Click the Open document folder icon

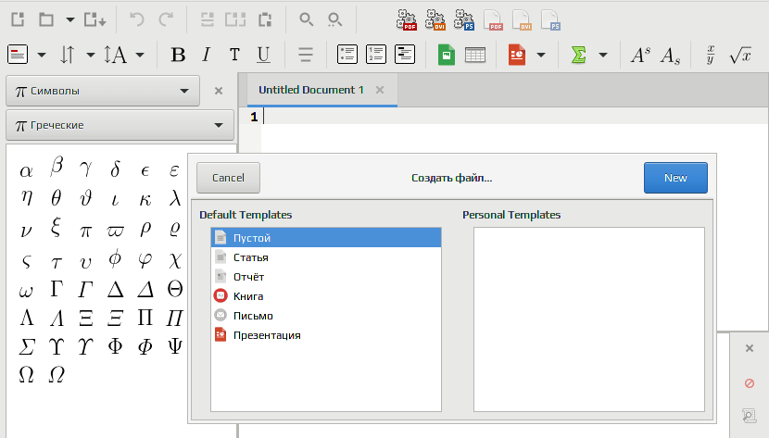coord(46,19)
